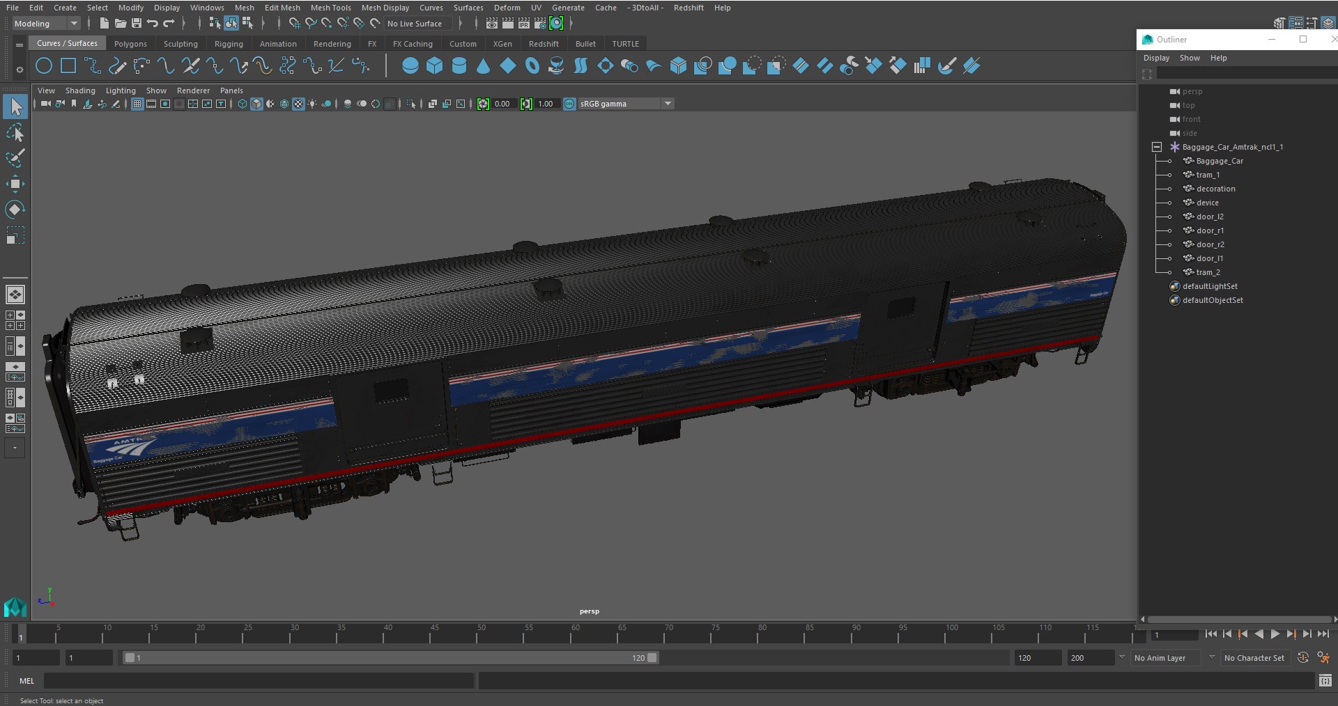Click the Outliner horizontal scrollbar
Image resolution: width=1338 pixels, height=706 pixels.
click(1239, 619)
